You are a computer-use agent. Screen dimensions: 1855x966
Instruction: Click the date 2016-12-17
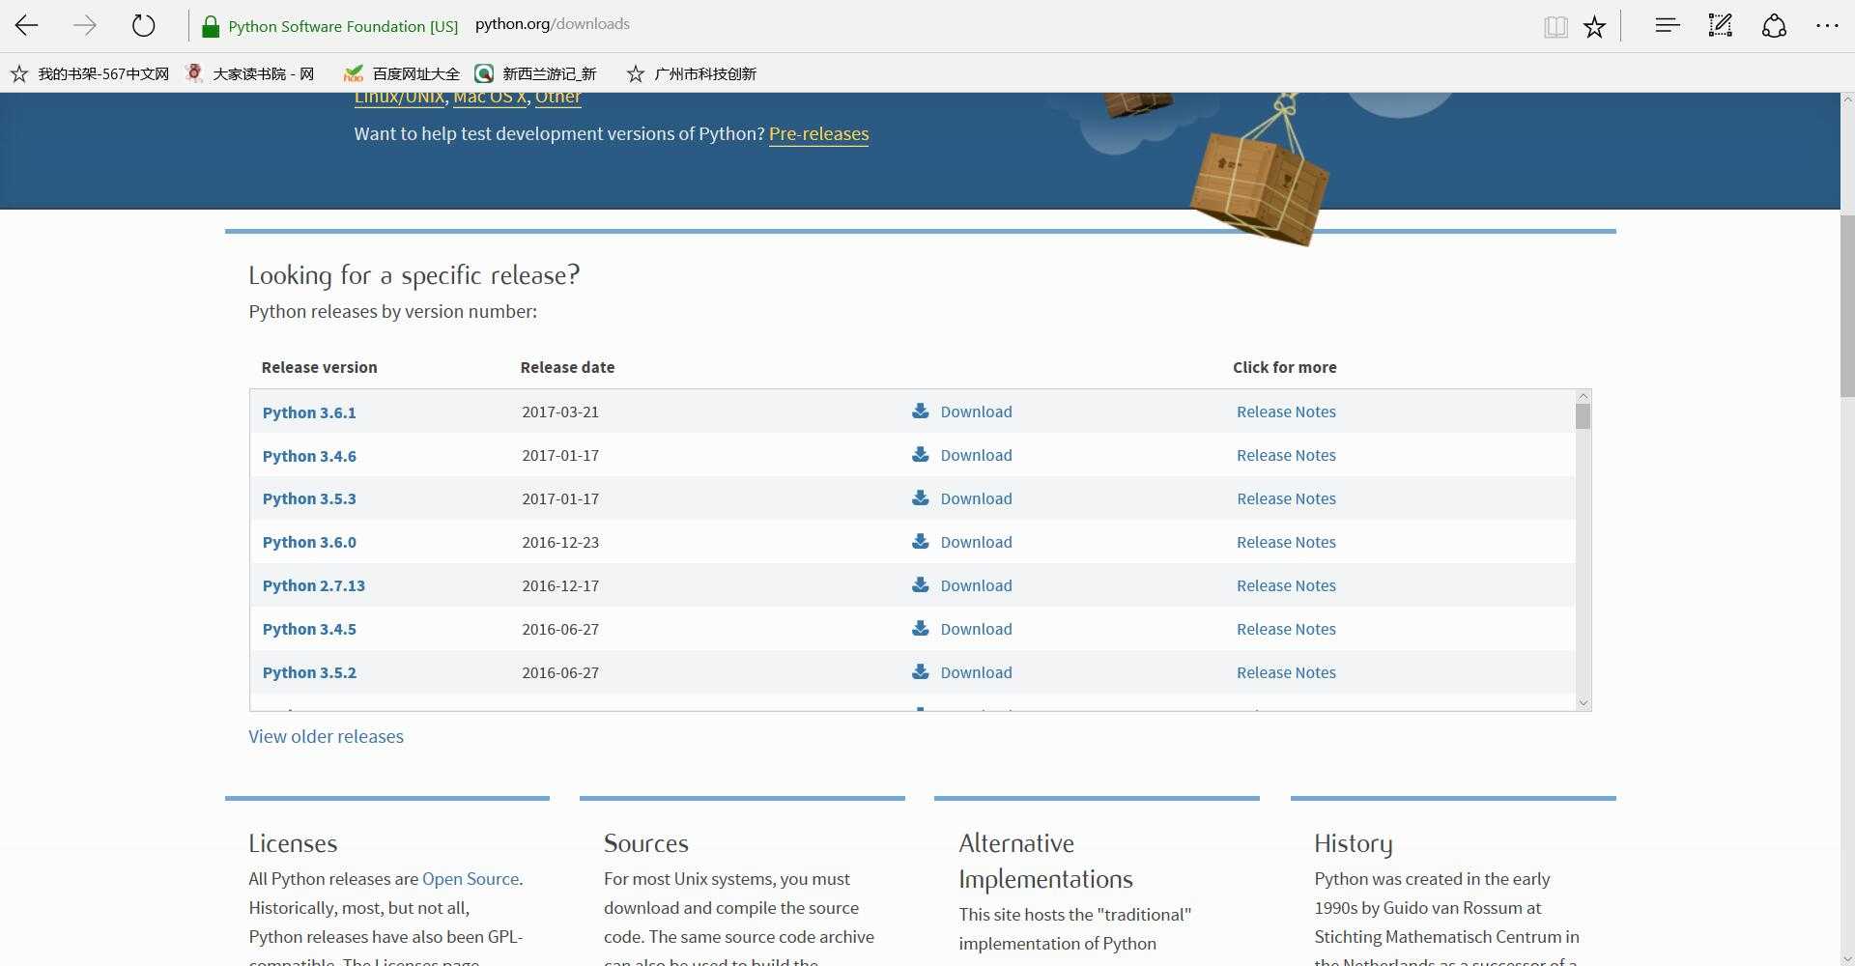pyautogui.click(x=560, y=585)
